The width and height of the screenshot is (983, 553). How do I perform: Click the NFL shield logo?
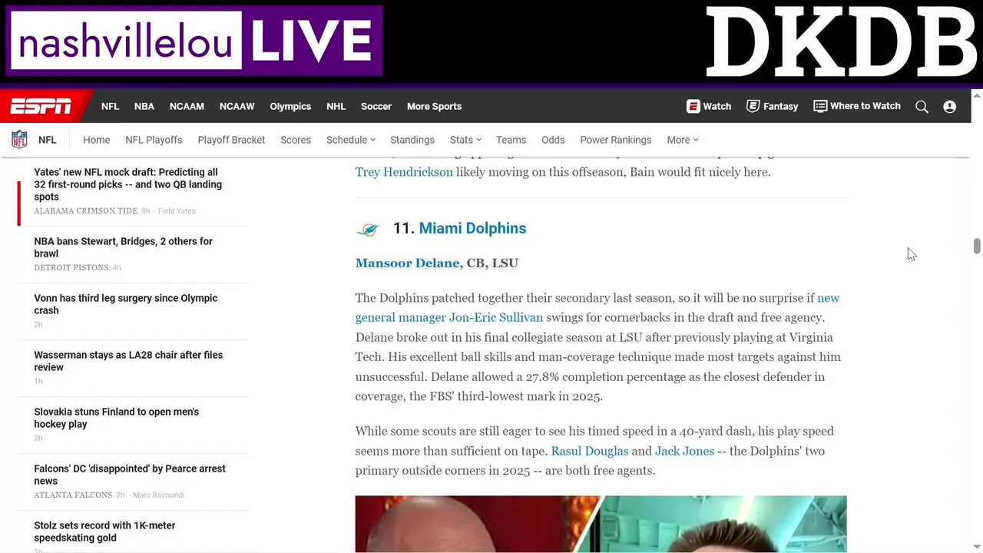pyautogui.click(x=19, y=140)
